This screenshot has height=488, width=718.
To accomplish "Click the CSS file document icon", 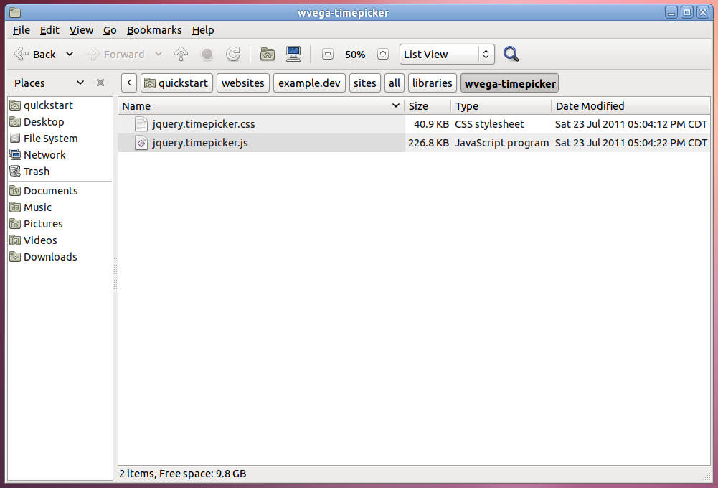I will click(141, 124).
